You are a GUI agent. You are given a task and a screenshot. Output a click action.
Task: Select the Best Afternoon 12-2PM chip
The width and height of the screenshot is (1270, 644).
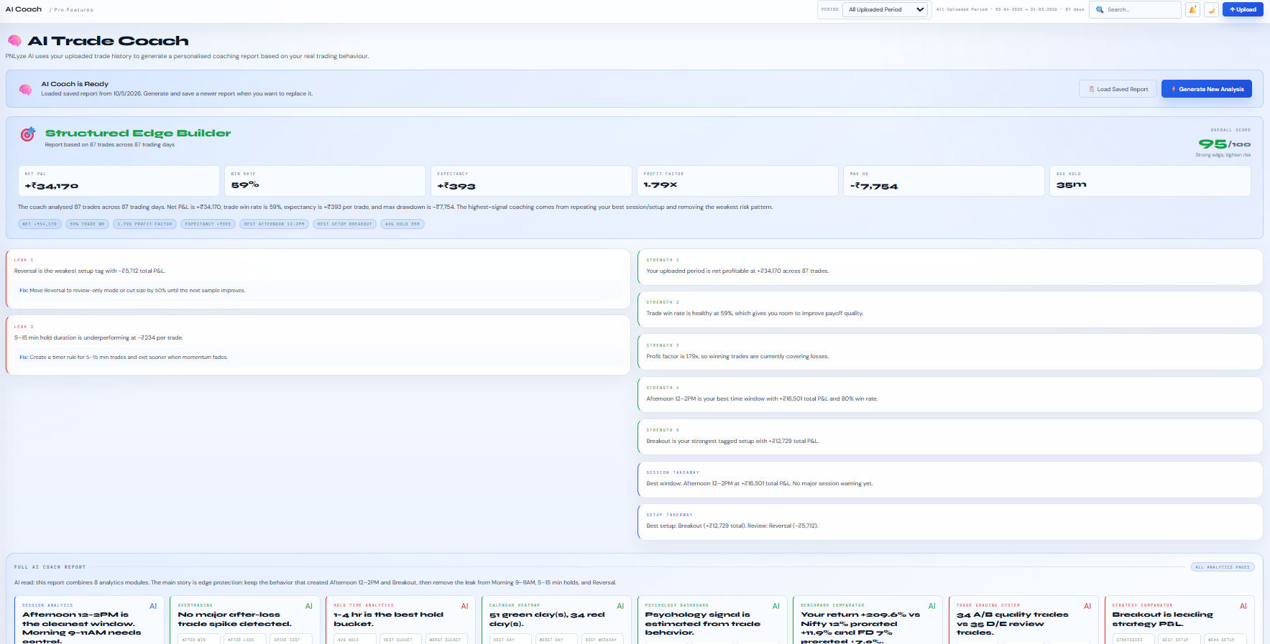[x=275, y=224]
